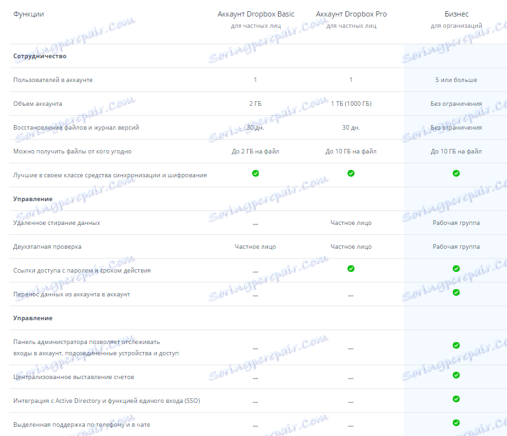The image size is (507, 436).
Task: Click 'Объем аккаунта' row label
Action: point(38,104)
